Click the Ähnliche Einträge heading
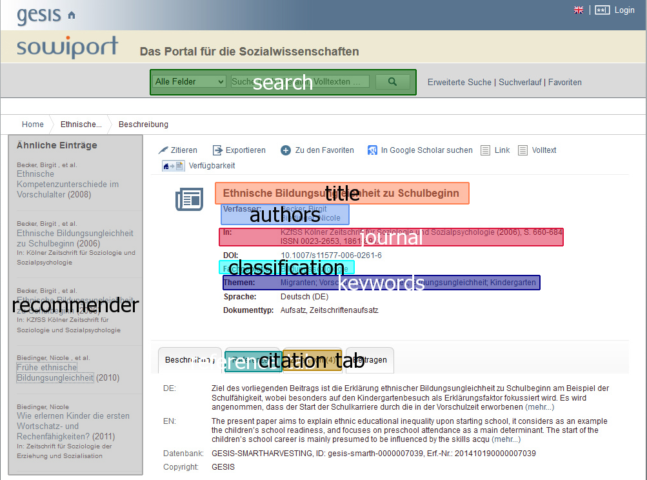This screenshot has height=480, width=647. coord(57,145)
